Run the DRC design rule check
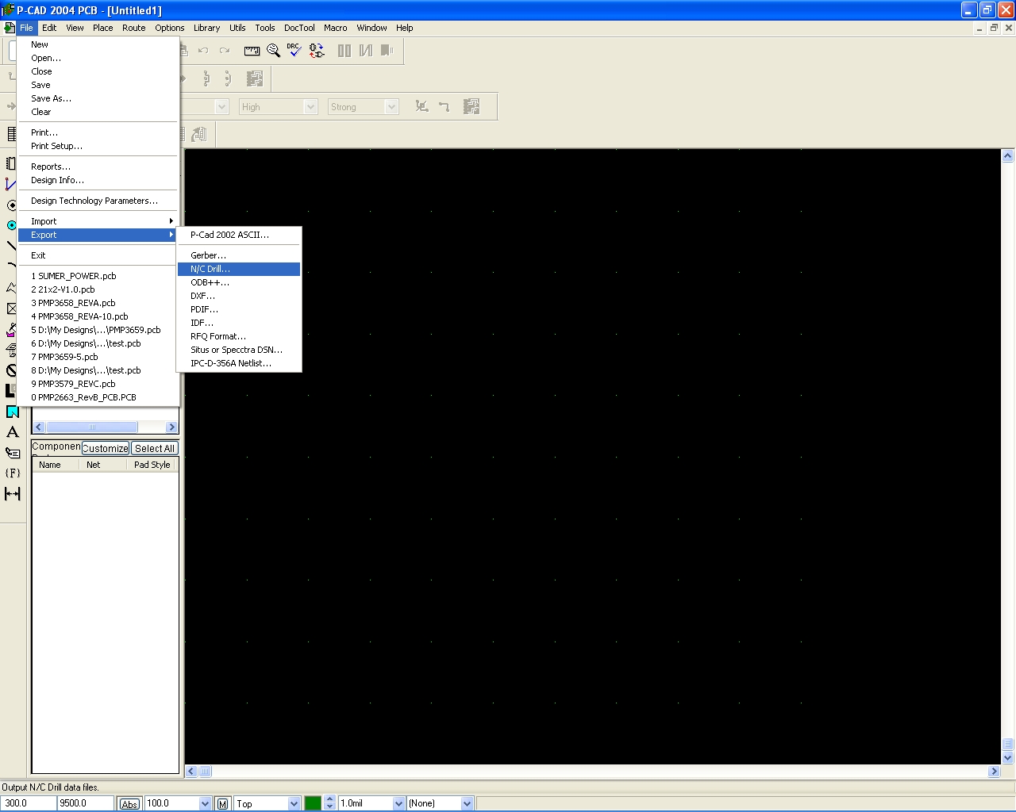1016x812 pixels. (294, 51)
